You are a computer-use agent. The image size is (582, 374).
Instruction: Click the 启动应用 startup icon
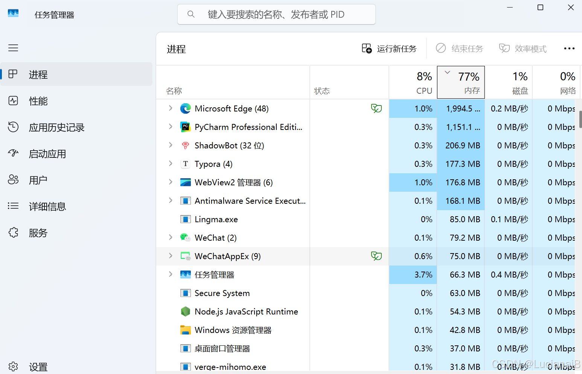[x=13, y=153]
